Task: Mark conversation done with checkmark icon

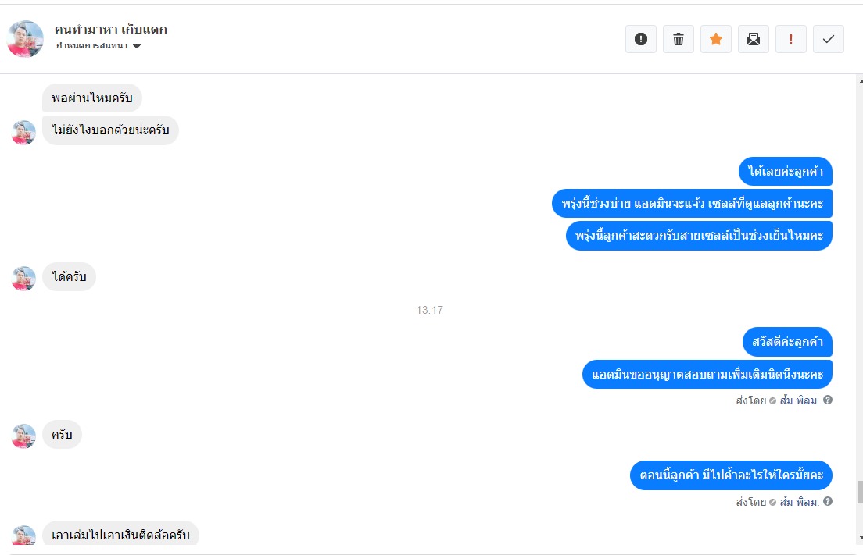Action: coord(829,39)
